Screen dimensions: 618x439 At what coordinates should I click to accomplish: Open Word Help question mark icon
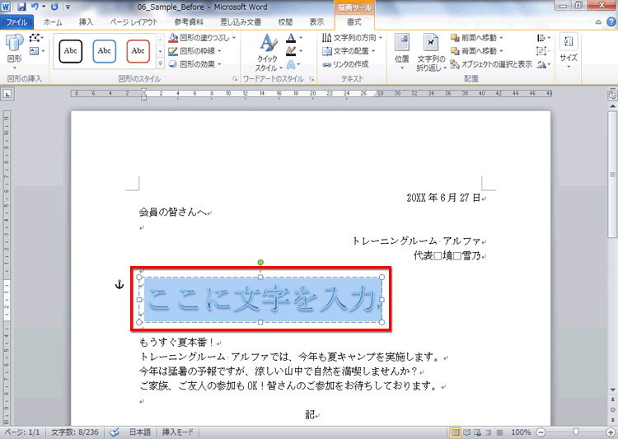(x=611, y=22)
